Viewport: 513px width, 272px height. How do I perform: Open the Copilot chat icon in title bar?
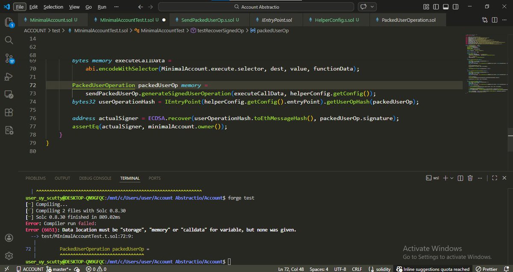[x=364, y=7]
